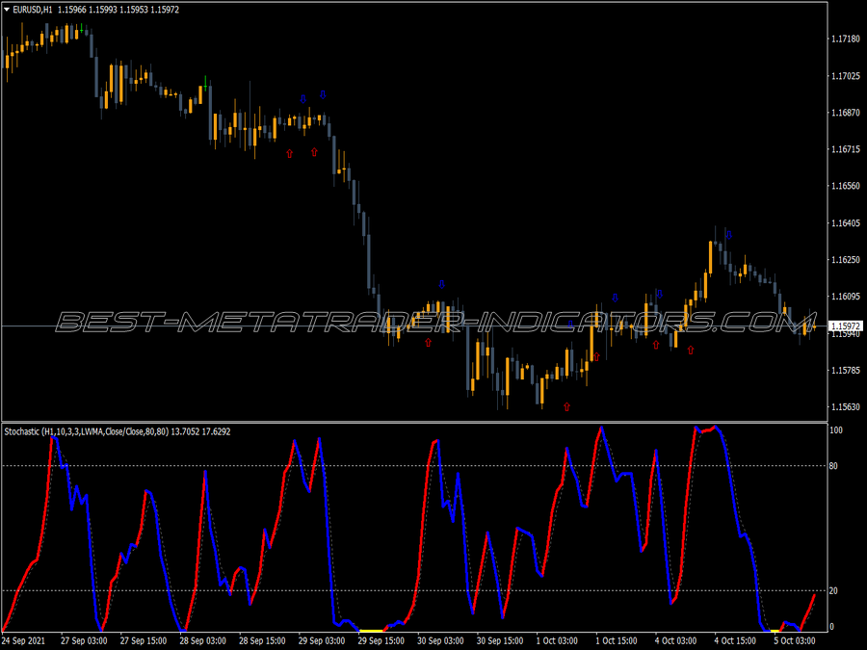Viewport: 867px width, 650px height.
Task: Click price level 1.16560 on the axis
Action: pyautogui.click(x=846, y=186)
